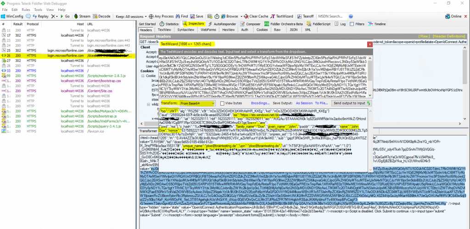The width and height of the screenshot is (470, 229).
Task: Open the Get Started tab
Action: coord(147,24)
